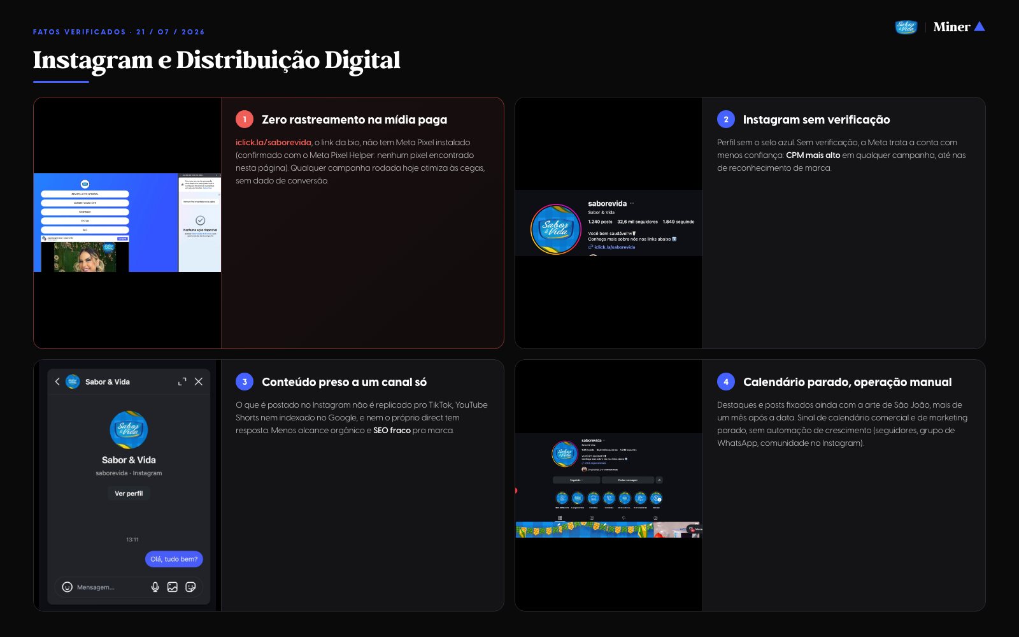This screenshot has height=637, width=1019.
Task: Click the bottom white link button on bio page
Action: (x=85, y=230)
